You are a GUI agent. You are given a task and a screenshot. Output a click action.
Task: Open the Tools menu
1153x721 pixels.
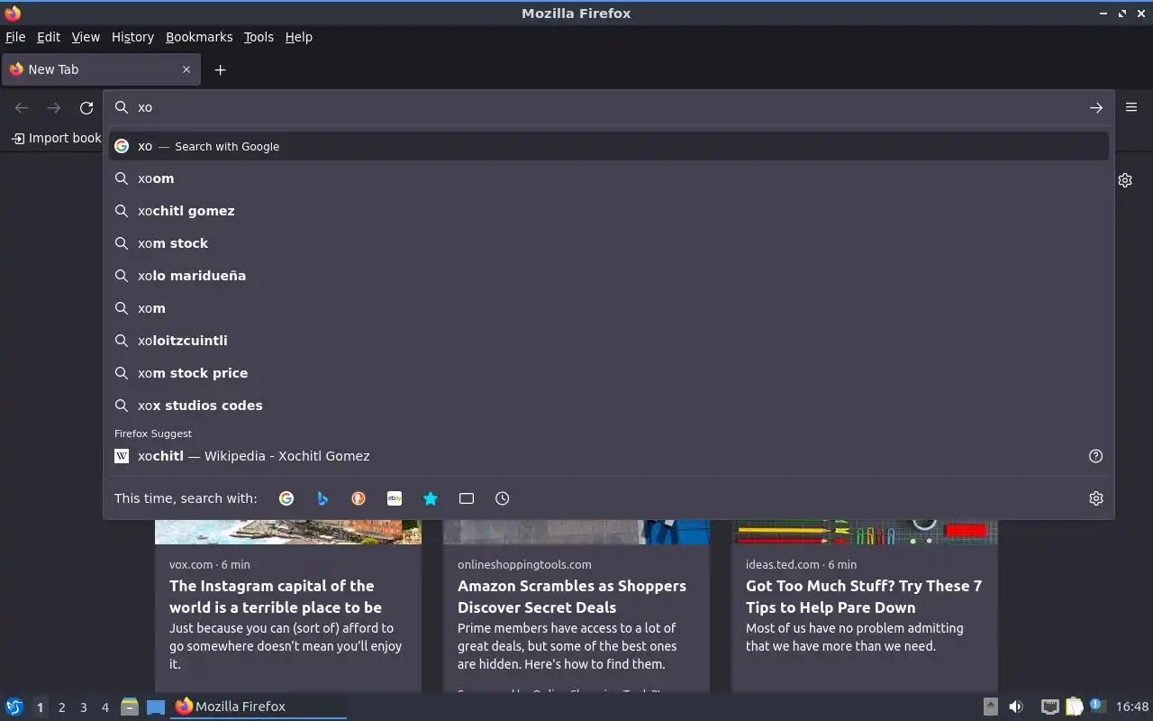point(259,37)
